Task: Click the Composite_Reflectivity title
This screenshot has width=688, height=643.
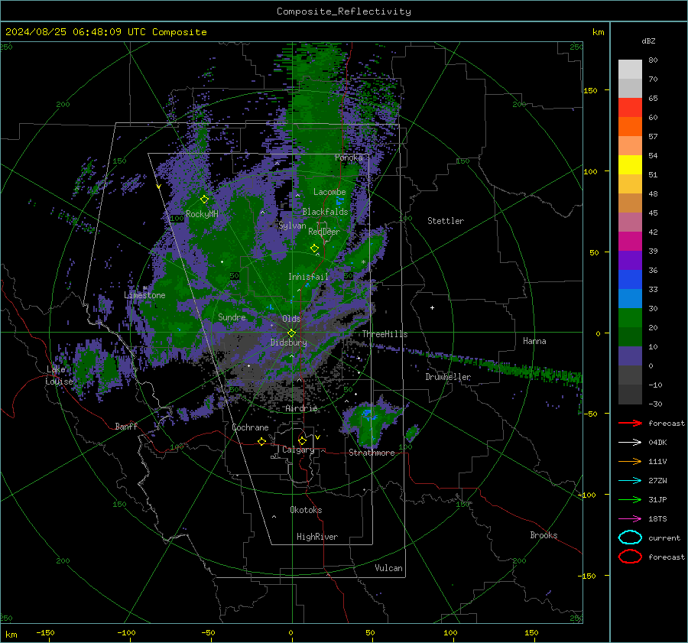Action: tap(344, 11)
